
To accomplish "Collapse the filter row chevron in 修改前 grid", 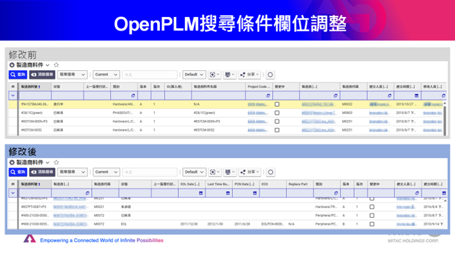I will 12,96.
